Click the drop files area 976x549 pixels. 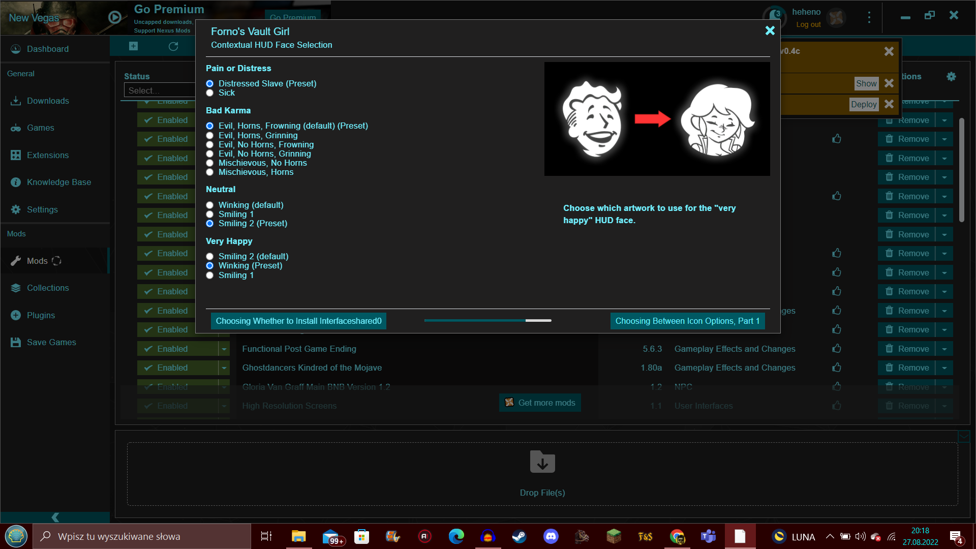tap(542, 474)
